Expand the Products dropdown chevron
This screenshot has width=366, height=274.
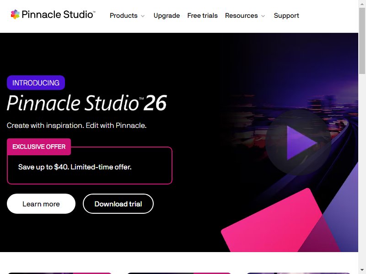point(143,16)
